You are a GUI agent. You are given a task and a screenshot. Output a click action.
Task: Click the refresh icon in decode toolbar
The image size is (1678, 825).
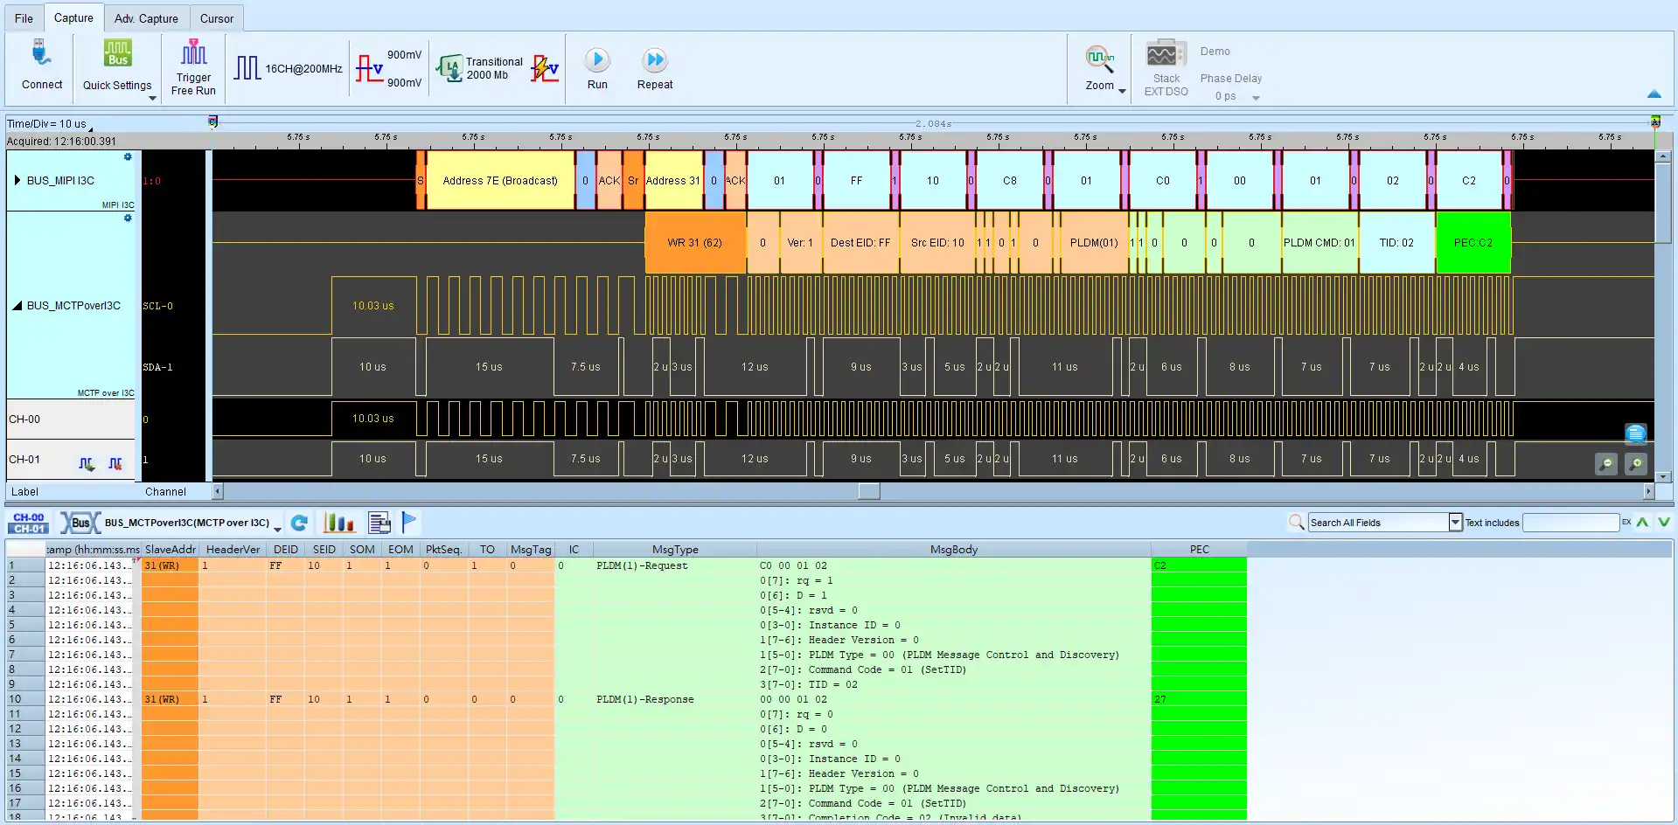[299, 523]
